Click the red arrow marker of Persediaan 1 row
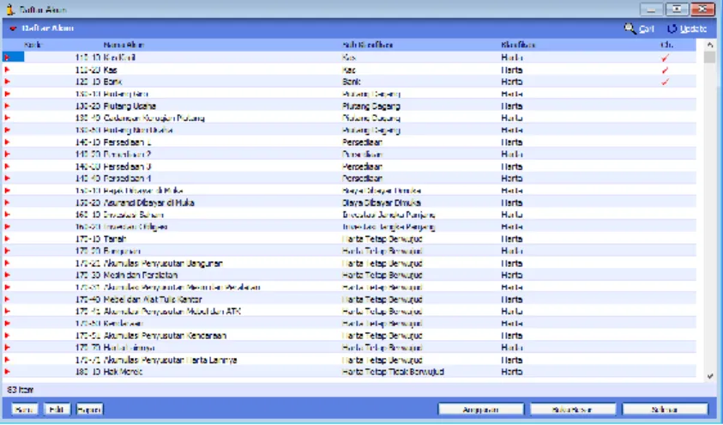 (7, 143)
